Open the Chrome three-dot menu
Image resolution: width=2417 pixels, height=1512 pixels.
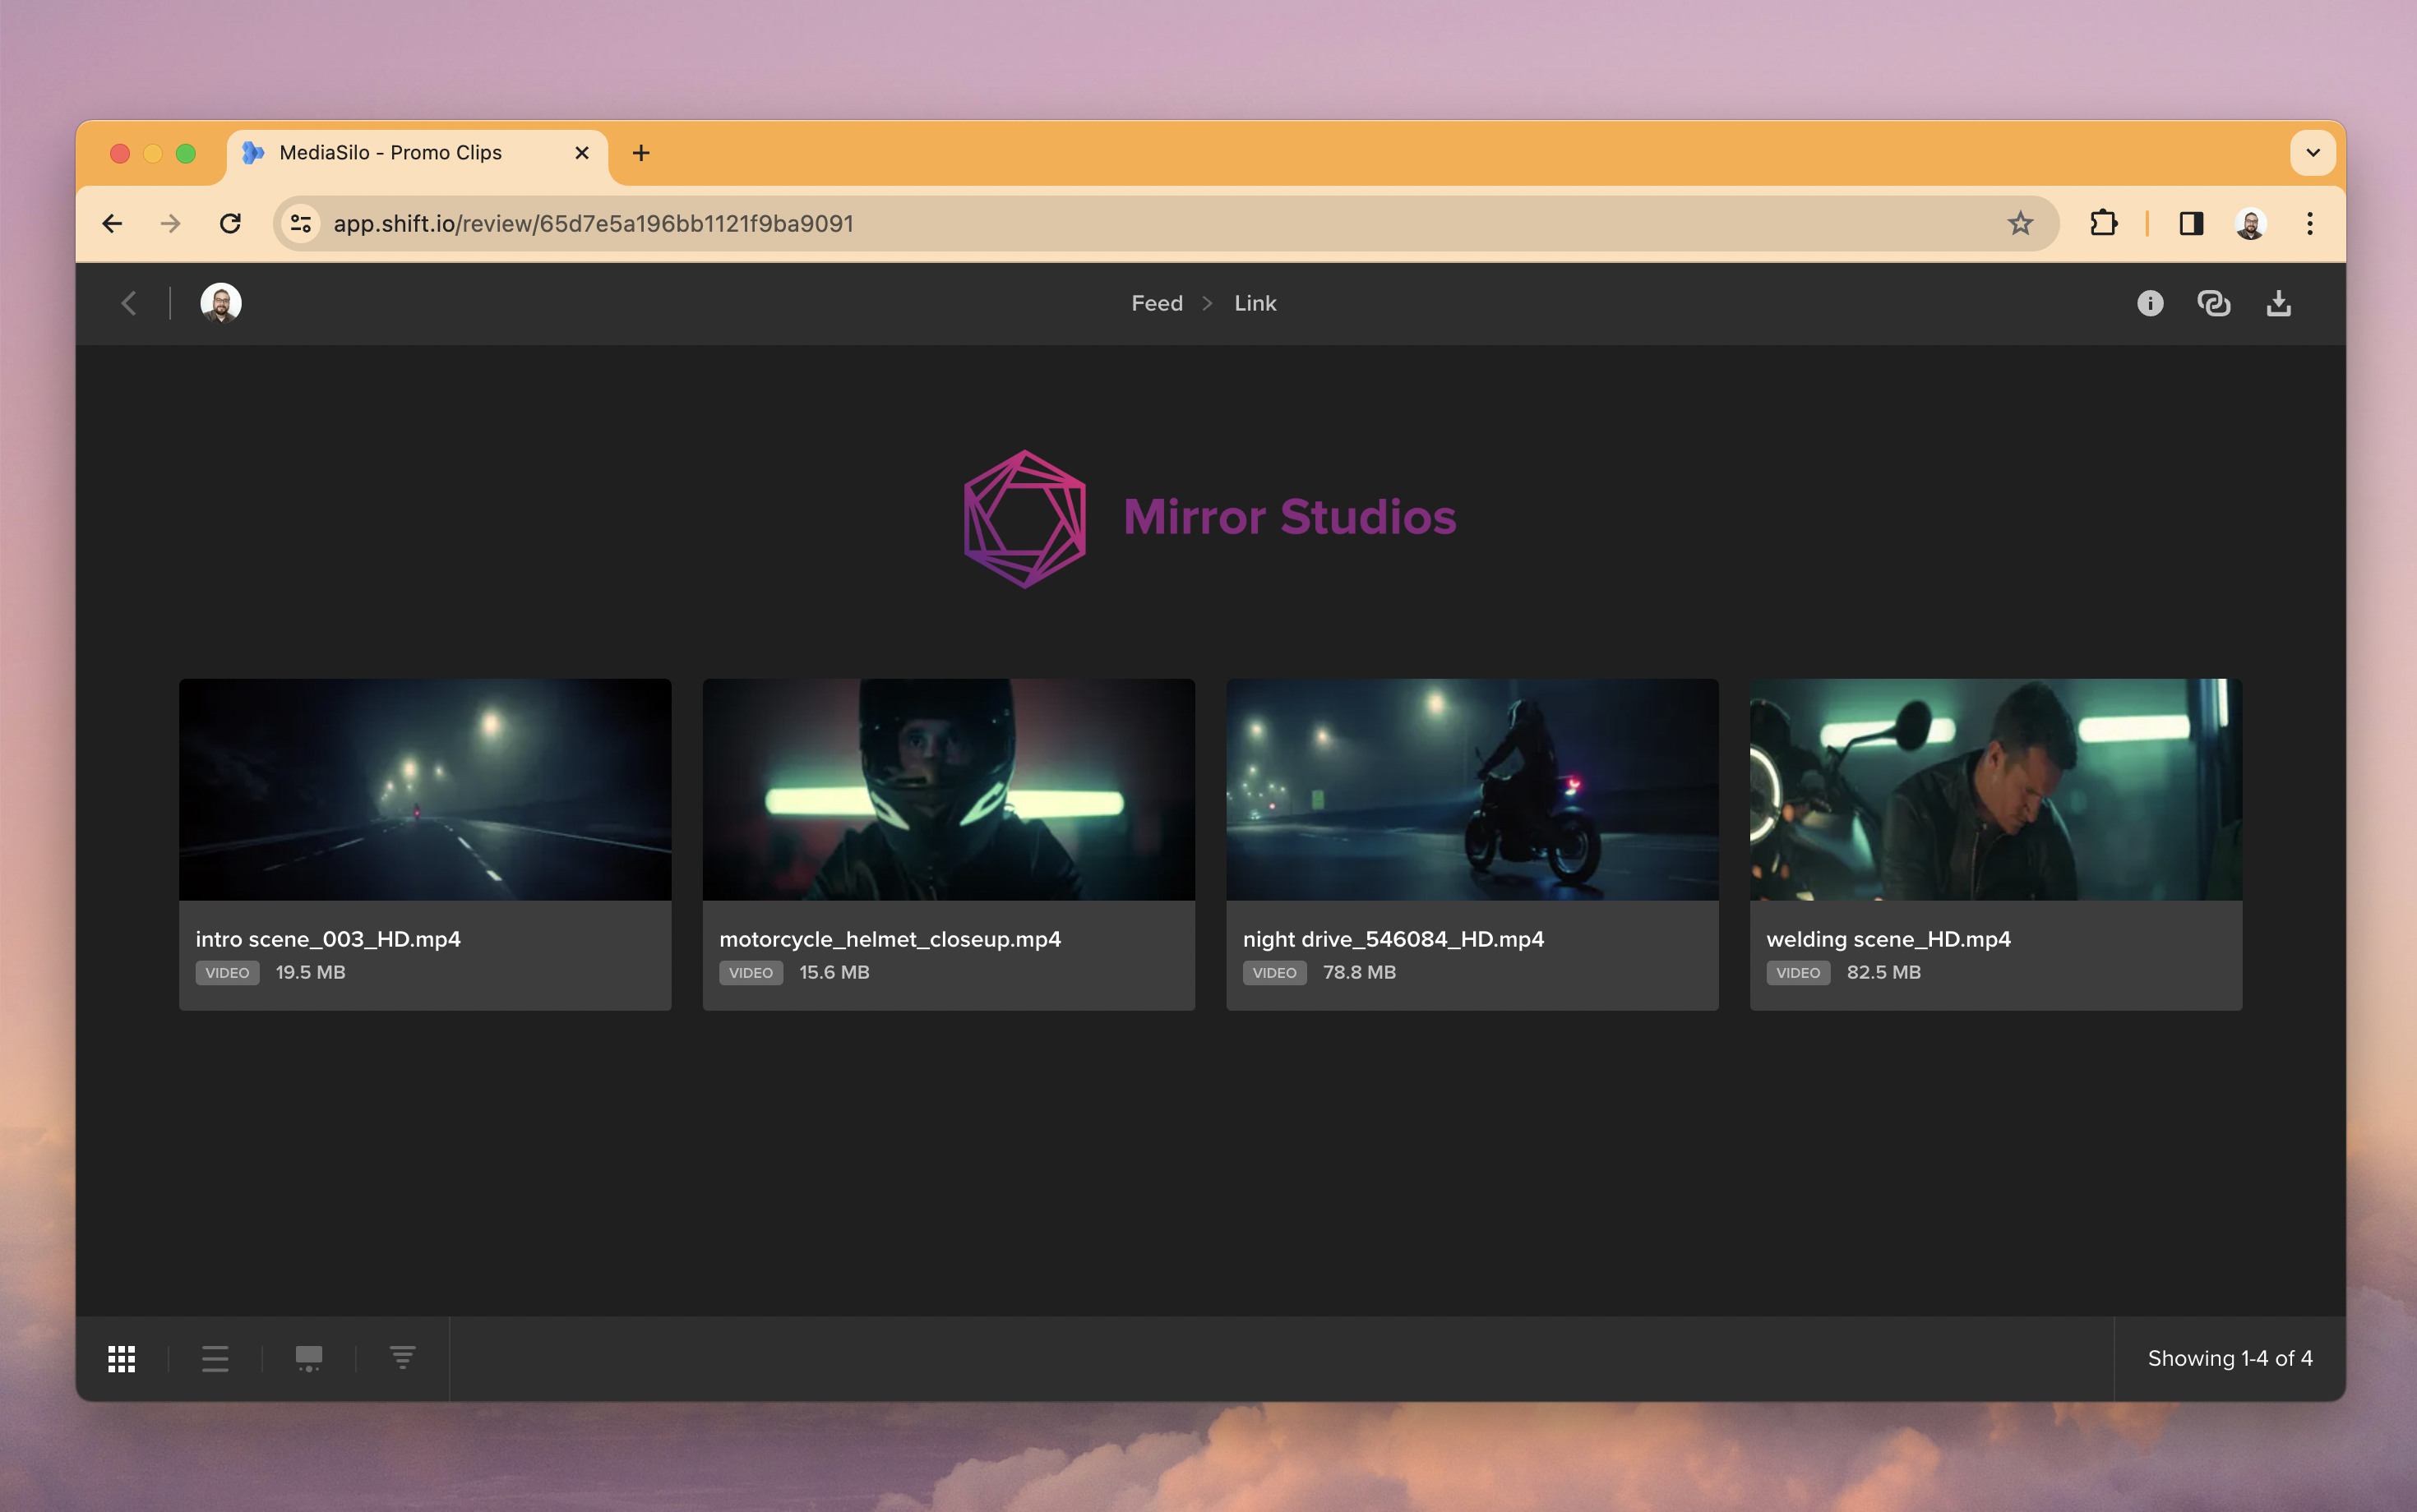(x=2310, y=223)
